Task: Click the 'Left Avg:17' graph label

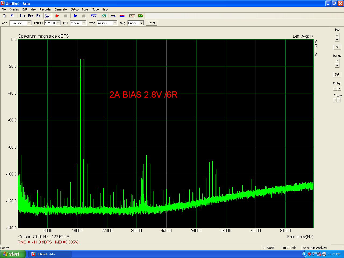Action: (x=303, y=36)
